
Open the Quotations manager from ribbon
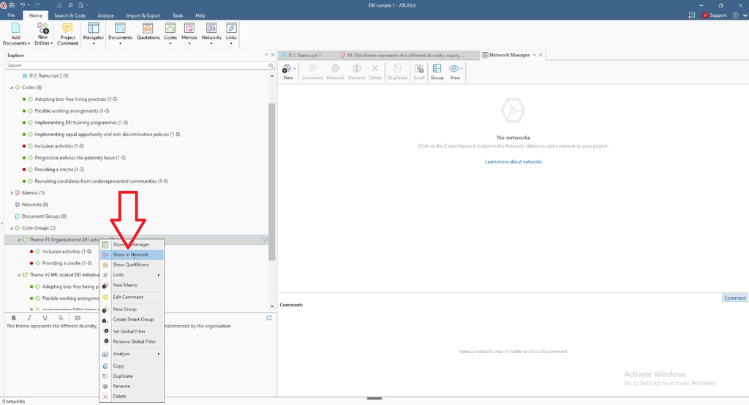[148, 31]
